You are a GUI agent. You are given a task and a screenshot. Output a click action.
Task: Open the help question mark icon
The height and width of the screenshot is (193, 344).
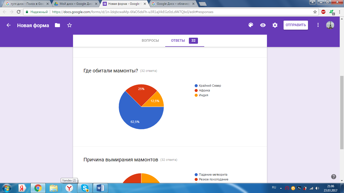coord(334,177)
